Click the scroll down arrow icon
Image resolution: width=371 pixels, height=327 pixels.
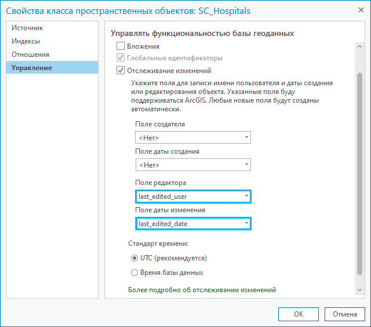pyautogui.click(x=359, y=290)
